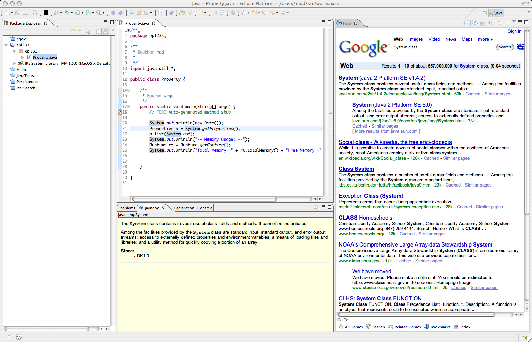Click the Previous Annotation toolbar icon
This screenshot has height=342, width=532.
pos(254,13)
